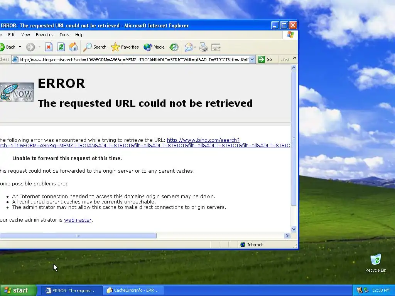The height and width of the screenshot is (296, 395).
Task: Maximize the Internet Explorer window
Action: click(x=284, y=25)
